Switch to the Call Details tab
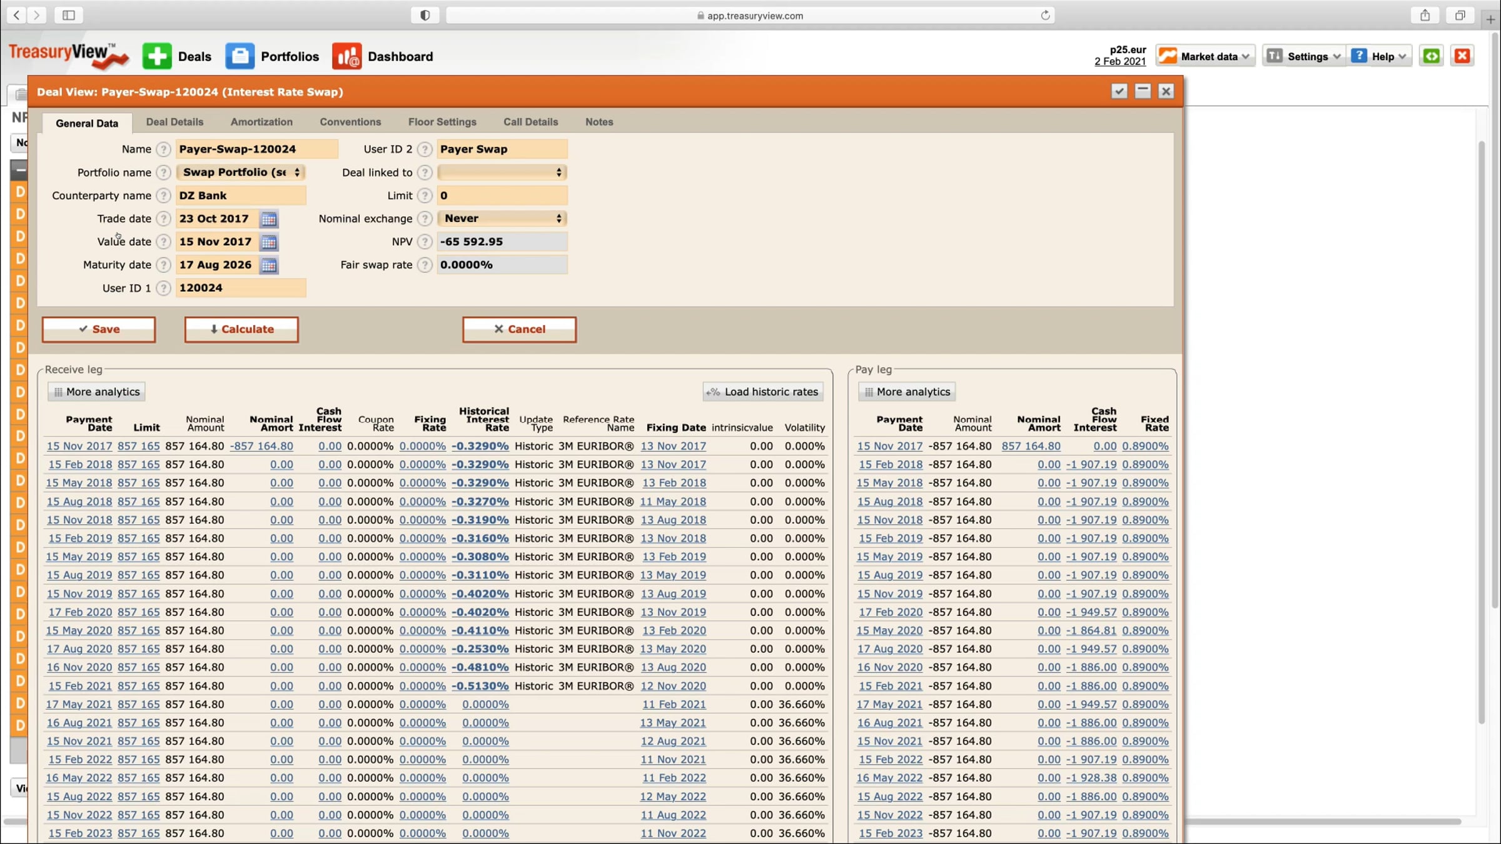 click(530, 122)
